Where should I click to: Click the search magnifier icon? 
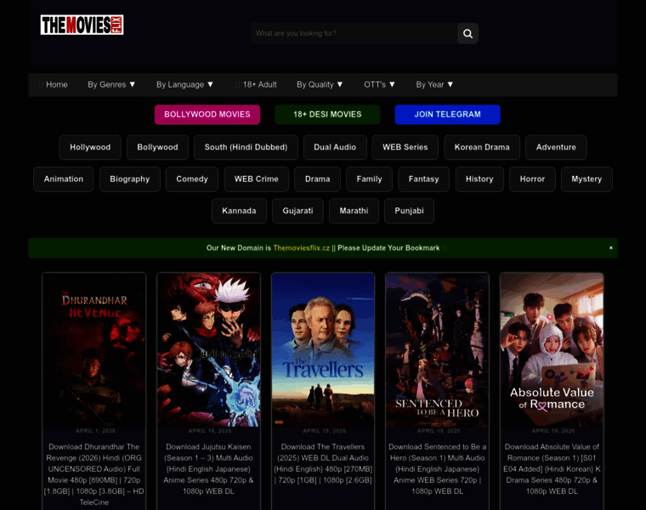pos(467,33)
